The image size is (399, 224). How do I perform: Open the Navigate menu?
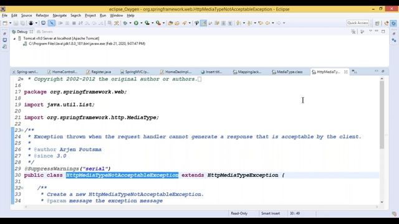[x=60, y=16]
